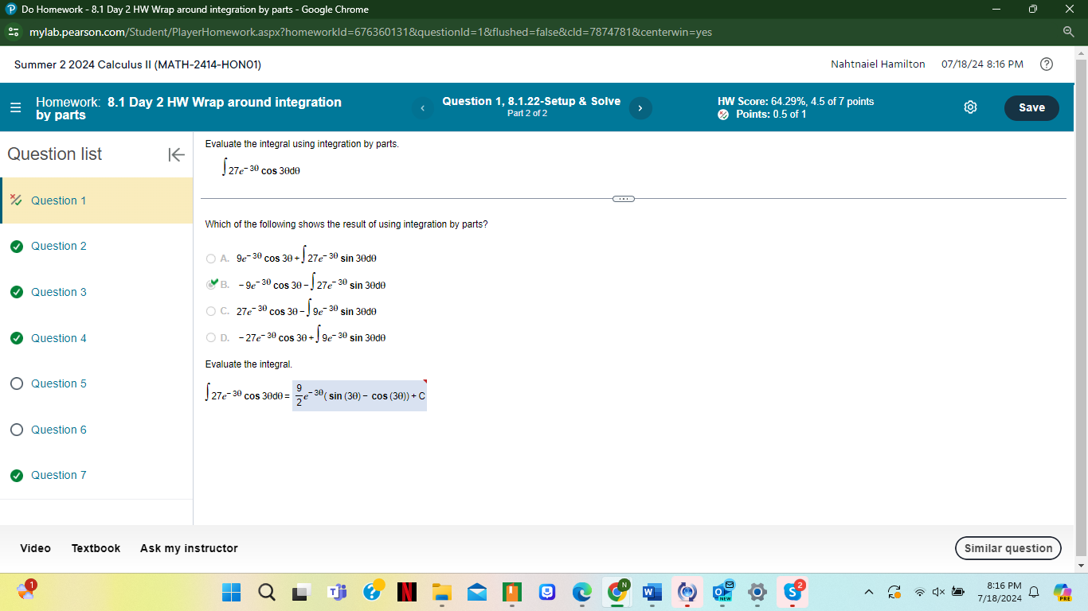Launch Microsoft Teams from taskbar
The height and width of the screenshot is (611, 1088).
(337, 592)
